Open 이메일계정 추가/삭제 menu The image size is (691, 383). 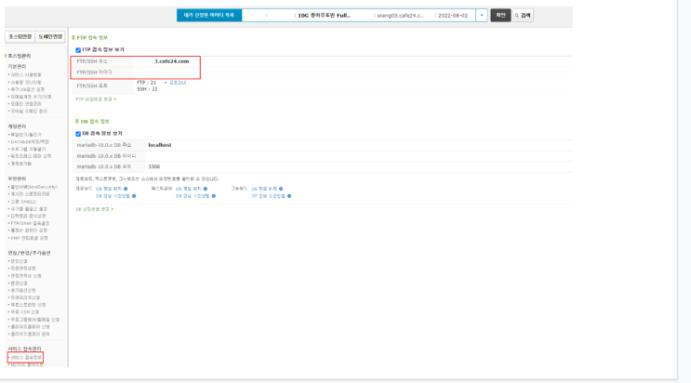click(31, 97)
